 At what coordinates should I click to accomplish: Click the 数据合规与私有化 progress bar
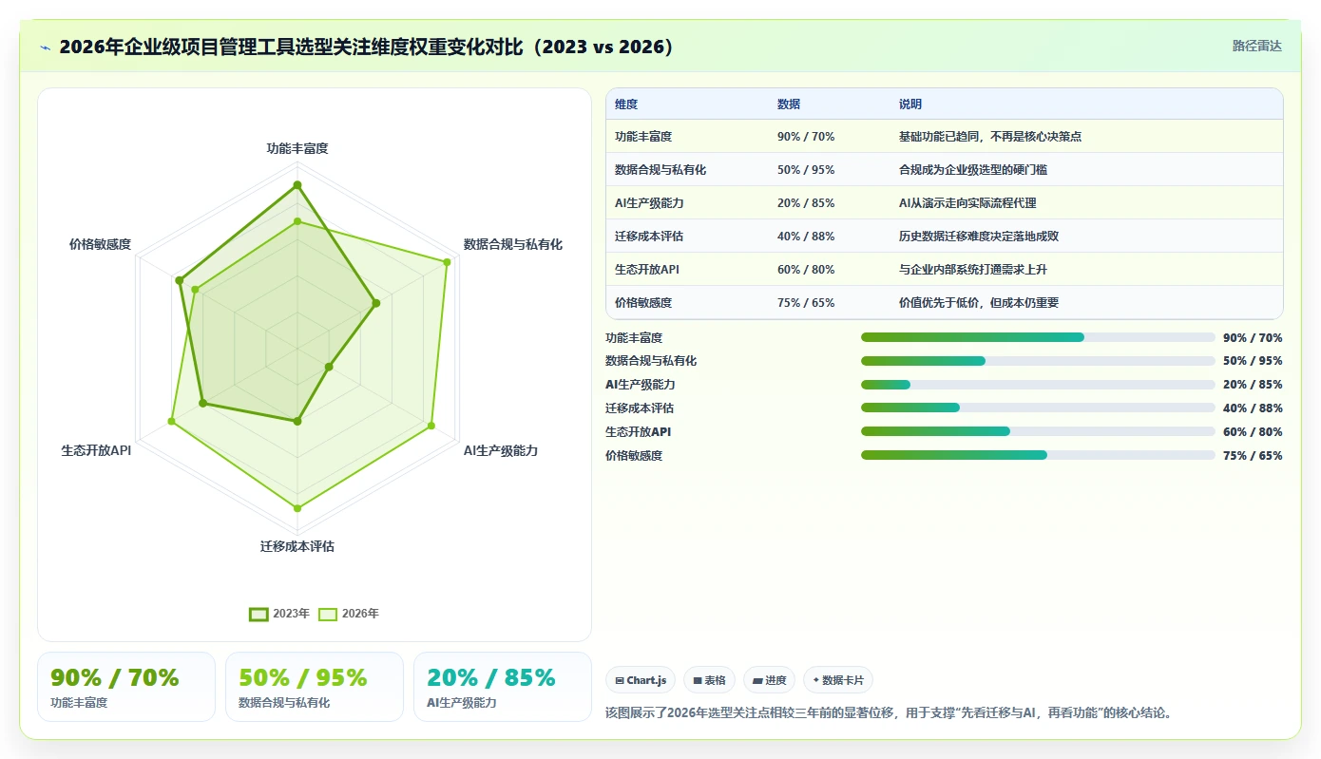tap(1038, 361)
